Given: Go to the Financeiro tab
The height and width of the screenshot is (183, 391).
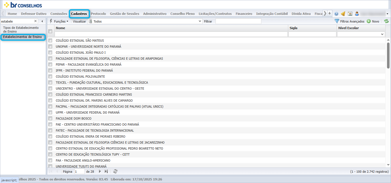Looking at the screenshot, I should pyautogui.click(x=244, y=14).
